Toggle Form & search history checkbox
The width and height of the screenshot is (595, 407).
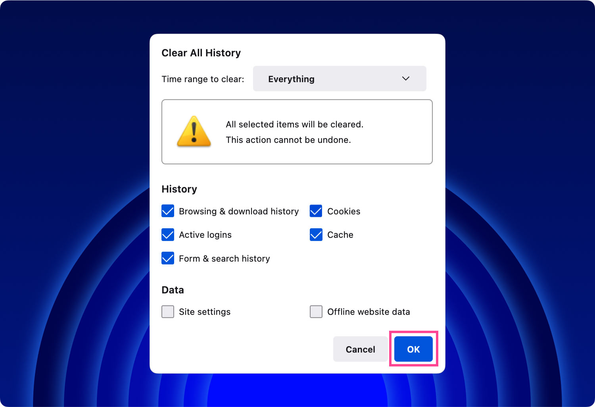(x=168, y=258)
